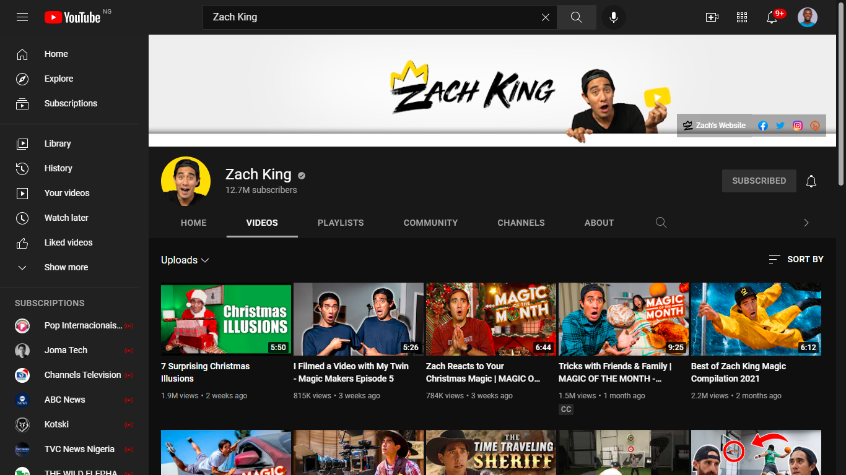
Task: Open "Best of Zach King Magic Compilation 2021"
Action: click(x=738, y=372)
